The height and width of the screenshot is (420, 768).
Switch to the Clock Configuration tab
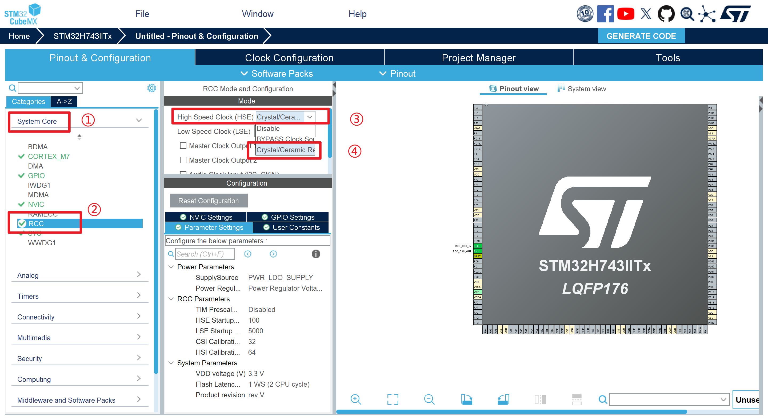click(x=289, y=58)
